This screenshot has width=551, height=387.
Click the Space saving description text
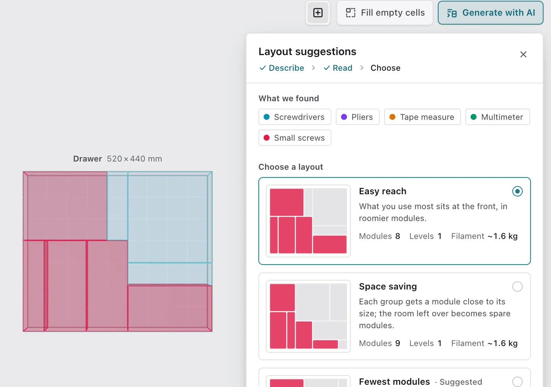(435, 314)
